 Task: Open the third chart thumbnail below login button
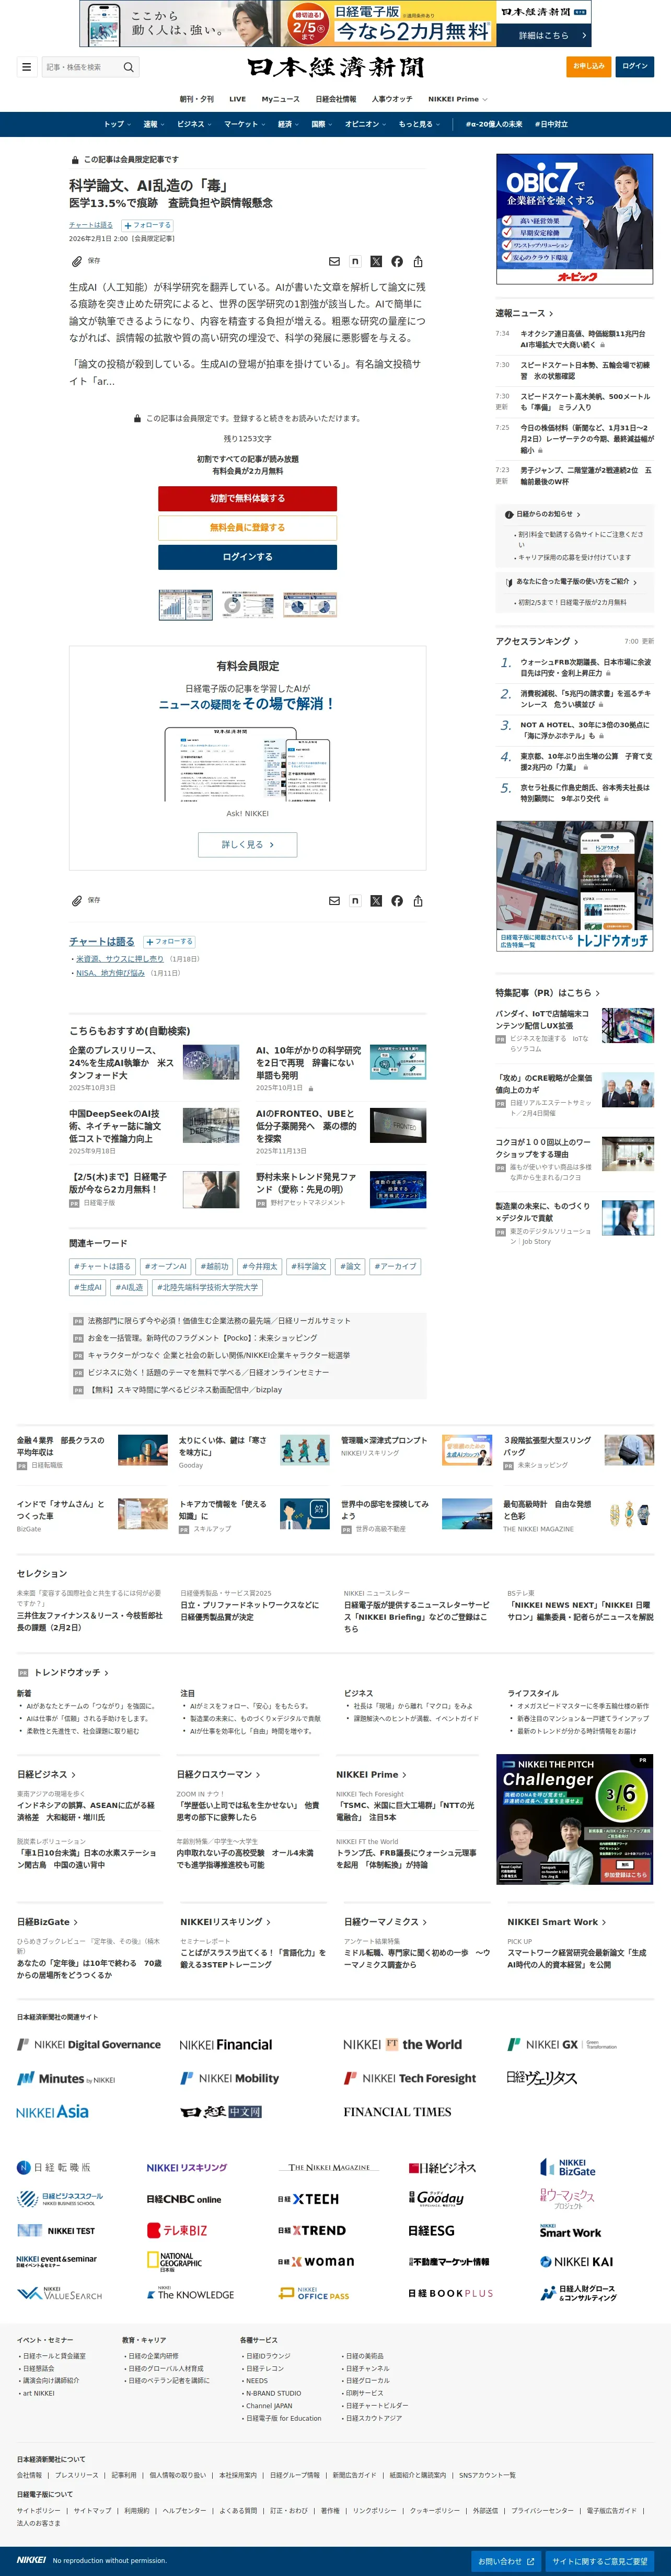309,604
